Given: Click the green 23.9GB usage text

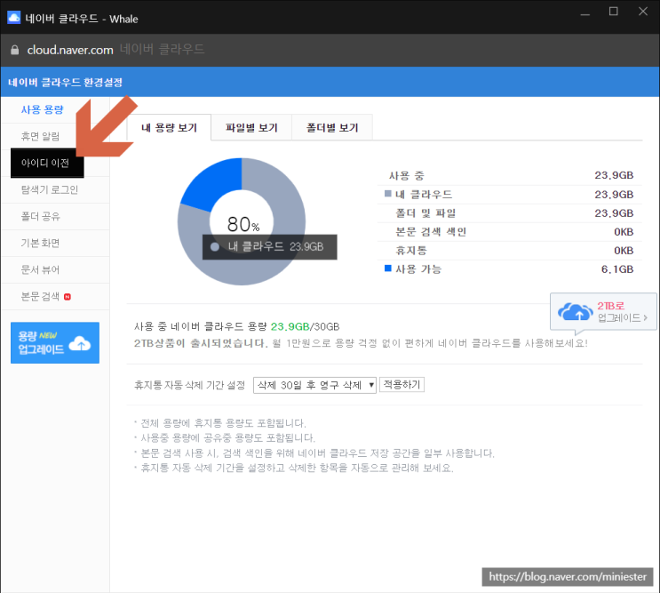Looking at the screenshot, I should 290,326.
